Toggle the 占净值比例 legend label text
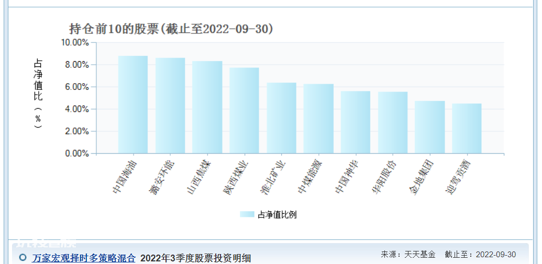Viewport: 542px width, 264px height. tap(277, 215)
